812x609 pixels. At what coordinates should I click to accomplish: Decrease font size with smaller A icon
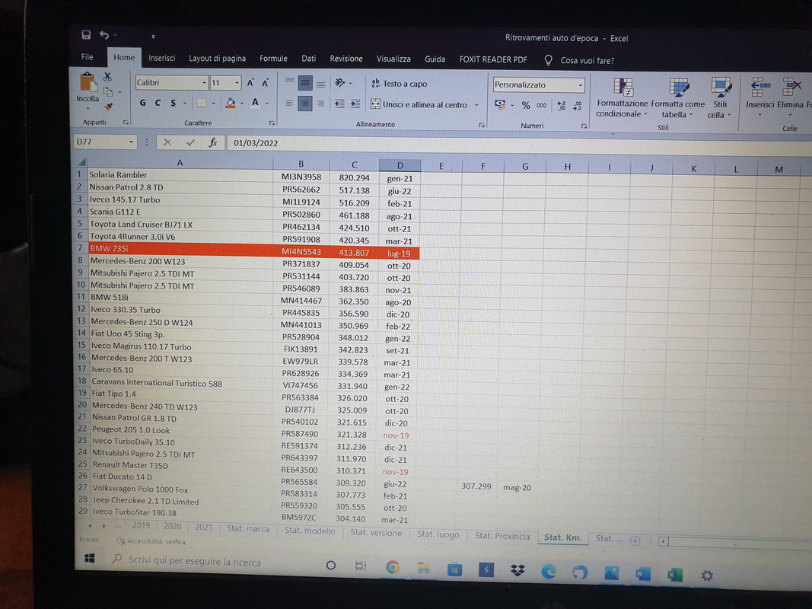pos(265,83)
